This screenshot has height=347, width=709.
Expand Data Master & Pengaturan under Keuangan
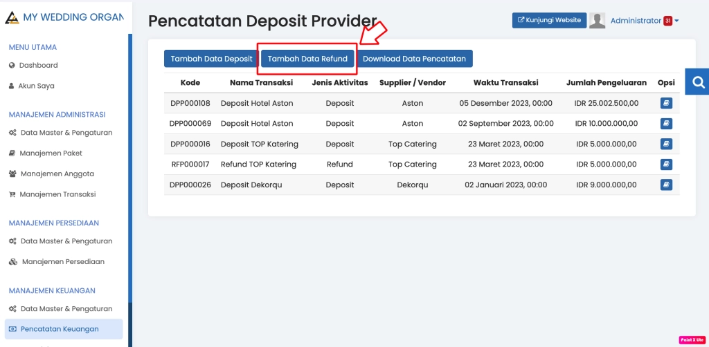66,309
